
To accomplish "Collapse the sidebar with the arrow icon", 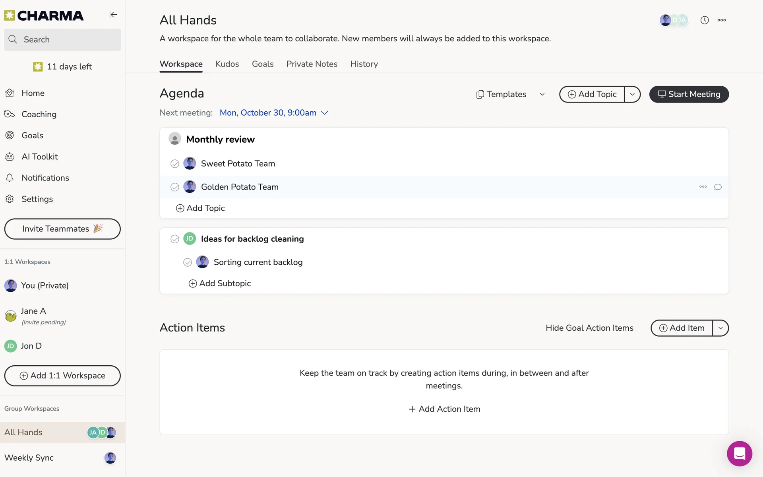I will coord(113,15).
